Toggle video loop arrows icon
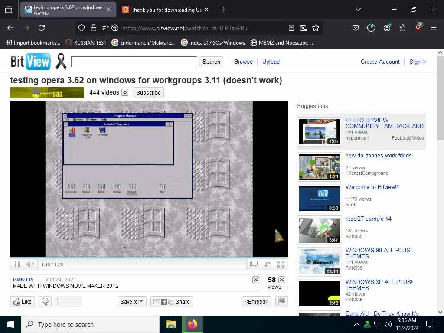This screenshot has width=444, height=333. pyautogui.click(x=267, y=264)
